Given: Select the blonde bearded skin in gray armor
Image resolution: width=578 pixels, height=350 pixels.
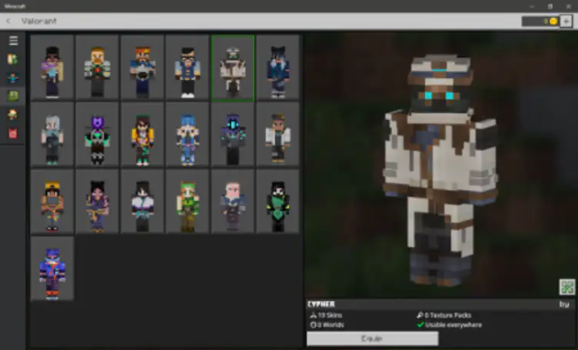Looking at the screenshot, I should click(x=97, y=68).
